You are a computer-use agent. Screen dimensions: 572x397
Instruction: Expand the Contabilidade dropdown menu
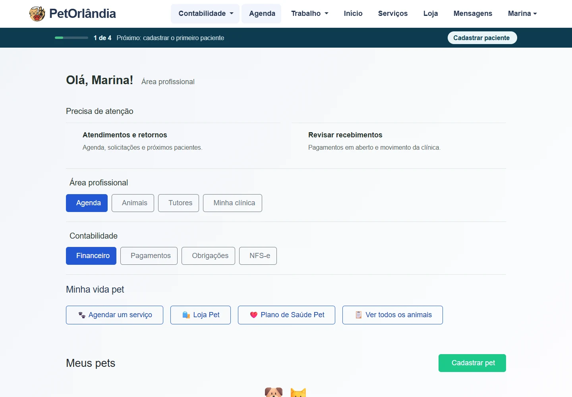205,13
